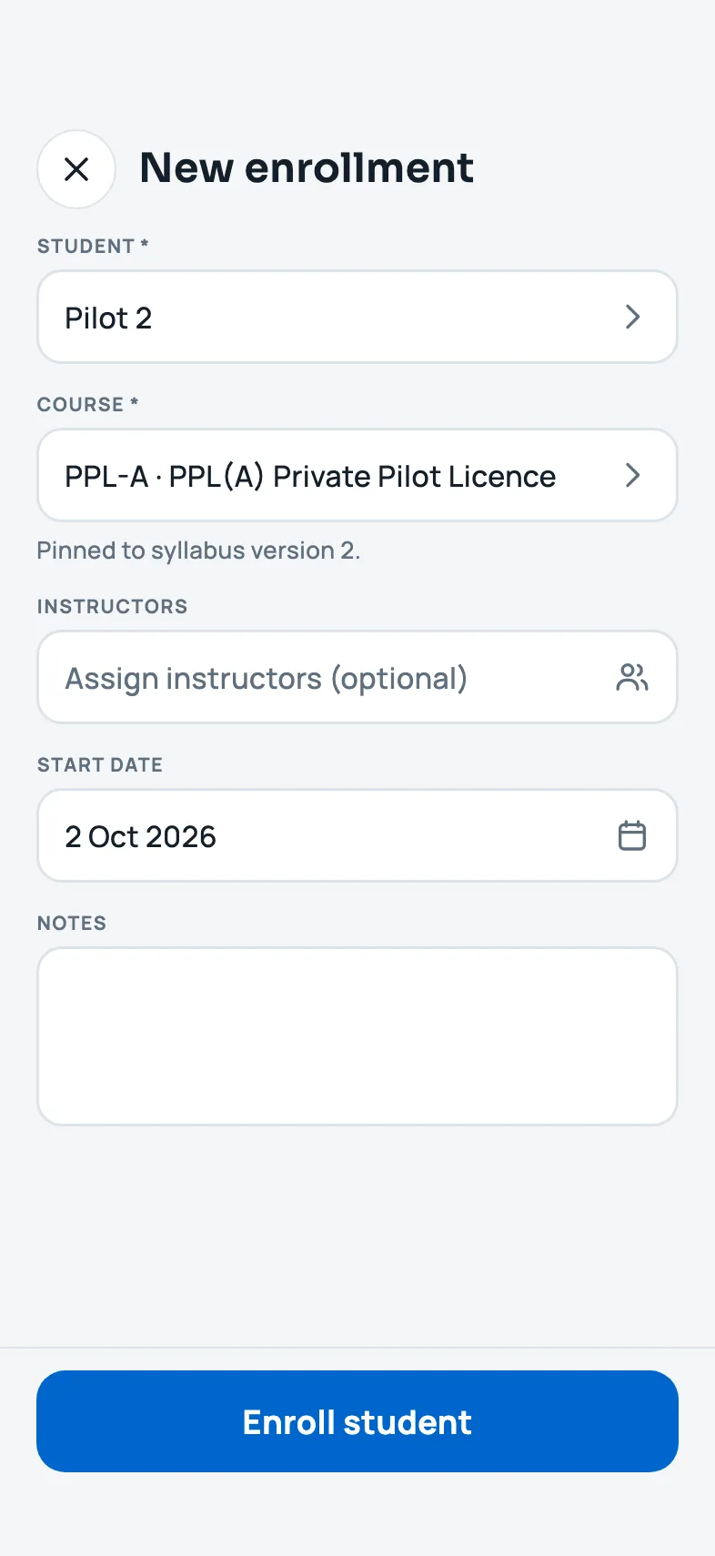This screenshot has height=1556, width=715.
Task: Click the required asterisk beside STUDENT
Action: (x=144, y=244)
